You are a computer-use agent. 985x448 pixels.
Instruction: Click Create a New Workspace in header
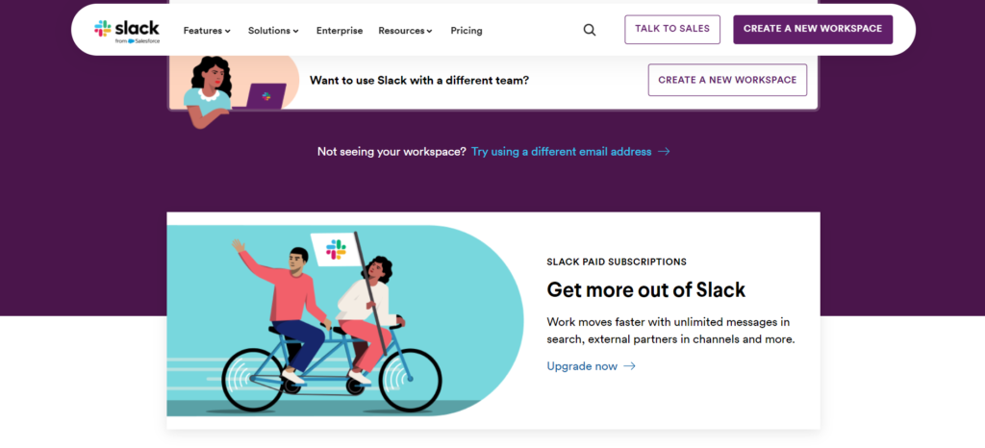[x=813, y=30]
